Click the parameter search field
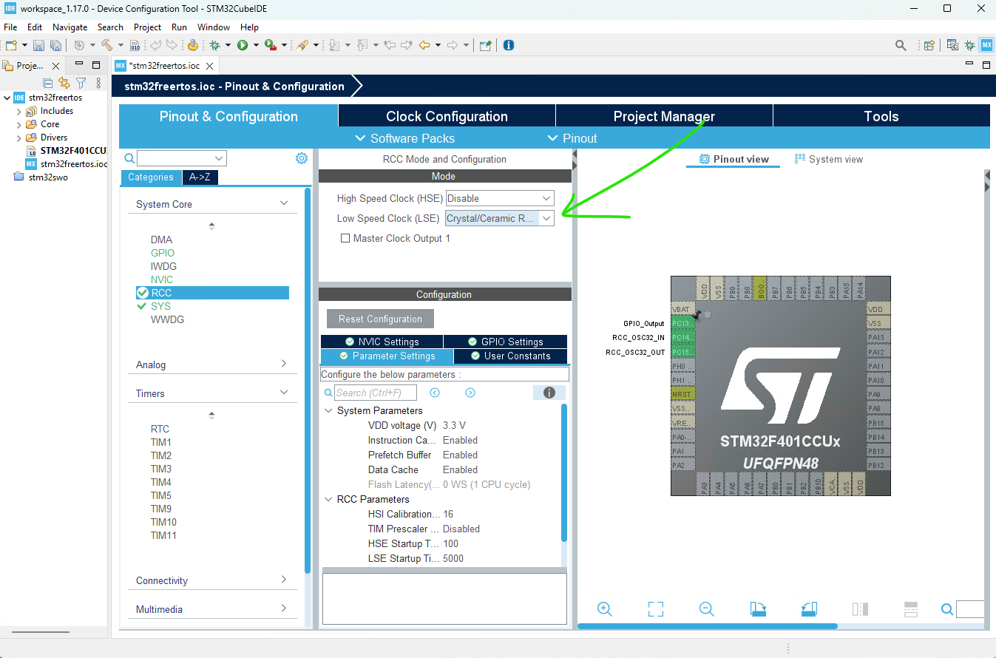Screen dimensions: 996x658 (376, 393)
